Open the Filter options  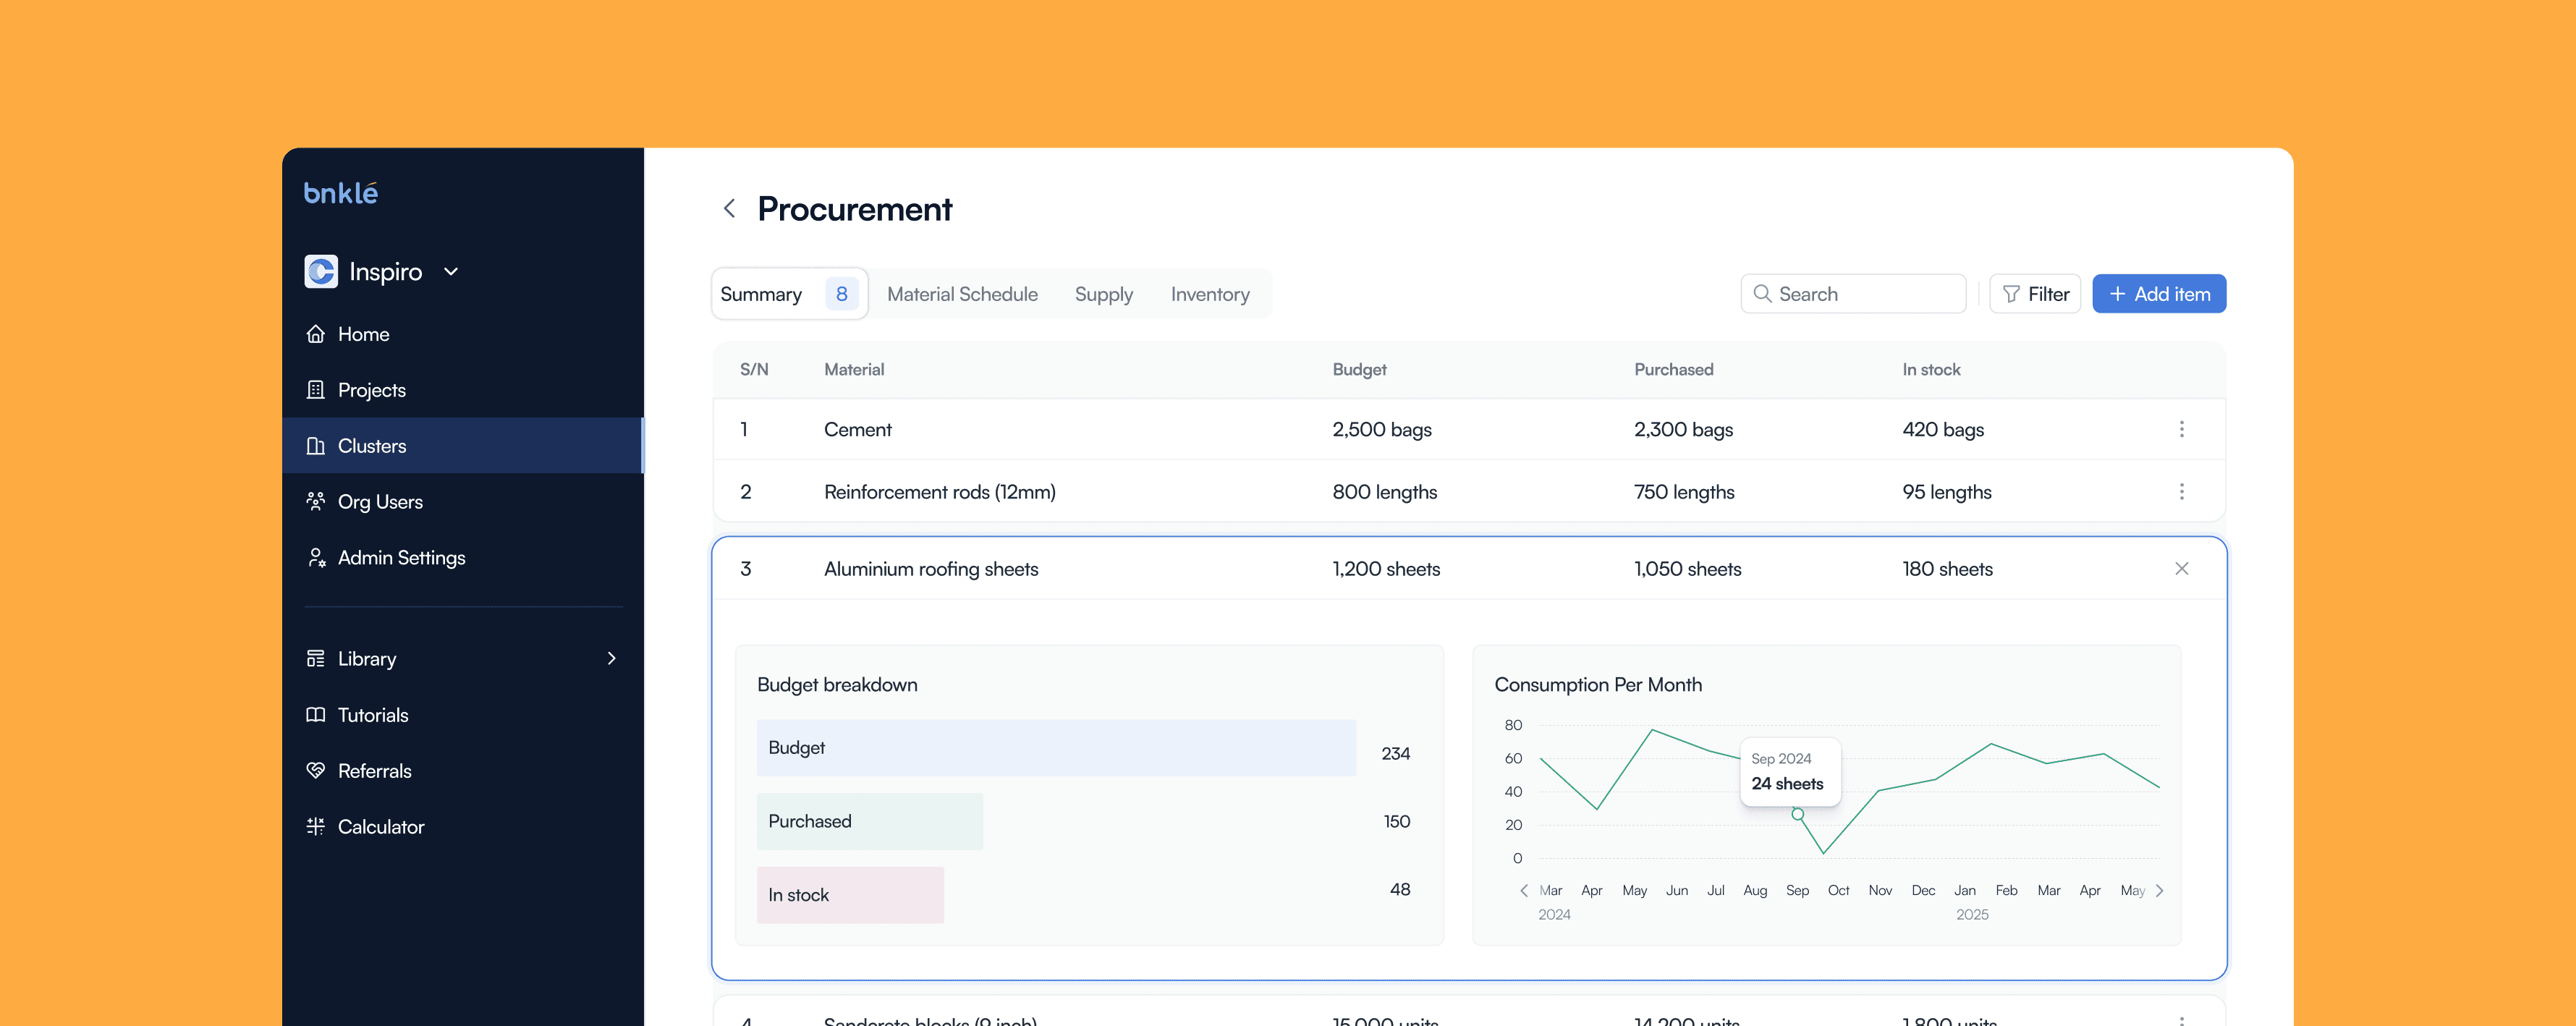[x=2035, y=294]
